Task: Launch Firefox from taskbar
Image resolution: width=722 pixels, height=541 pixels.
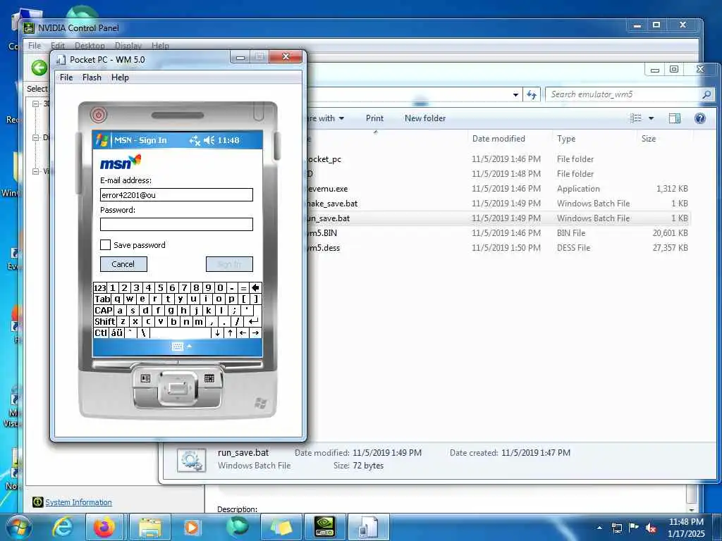Action: click(104, 528)
